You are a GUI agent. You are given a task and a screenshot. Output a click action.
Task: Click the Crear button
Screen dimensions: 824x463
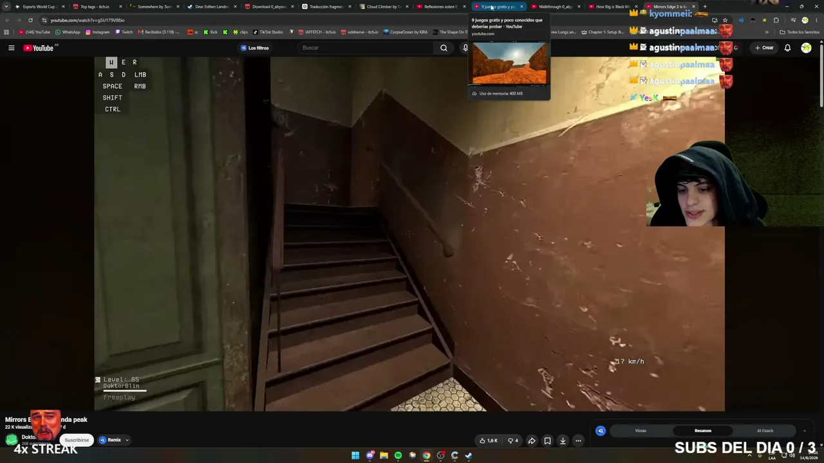coord(764,48)
